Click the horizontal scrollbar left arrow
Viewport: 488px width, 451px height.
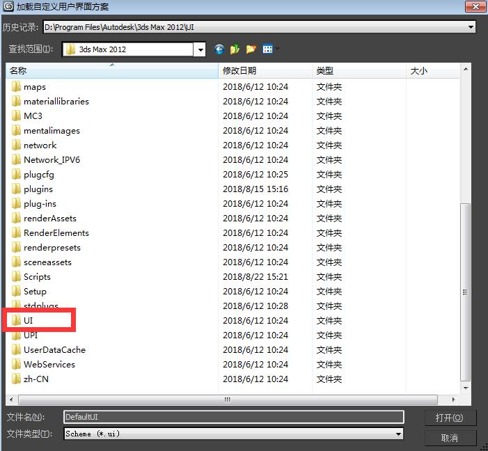pos(11,399)
